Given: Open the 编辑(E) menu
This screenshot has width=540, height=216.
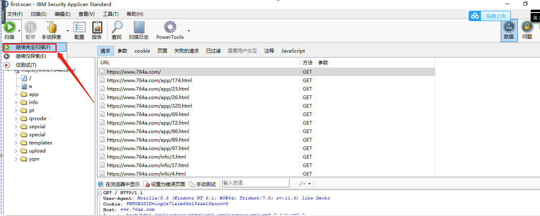Looking at the screenshot, I should tap(62, 14).
